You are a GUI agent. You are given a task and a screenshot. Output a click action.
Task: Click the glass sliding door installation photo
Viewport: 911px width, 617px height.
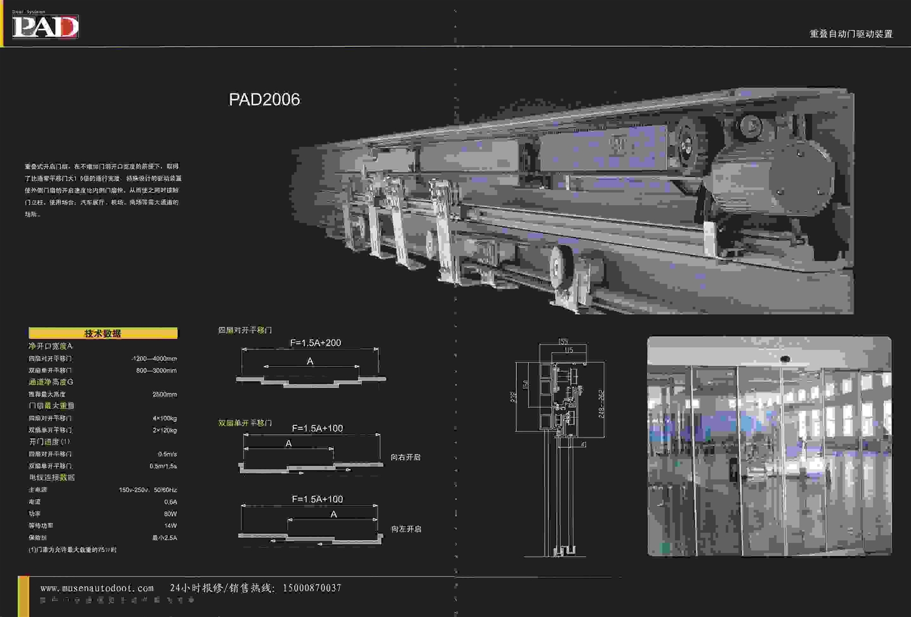[x=769, y=446]
